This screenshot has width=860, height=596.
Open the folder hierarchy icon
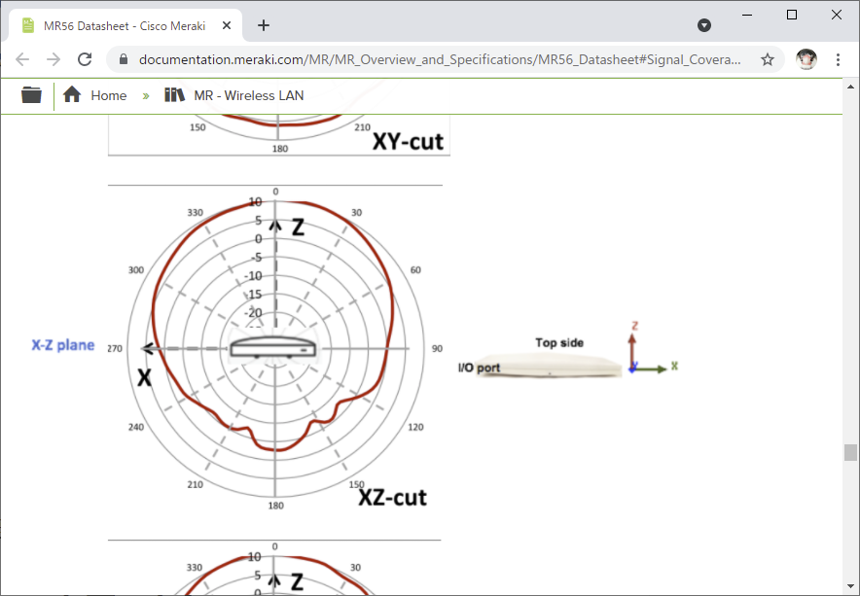(x=31, y=95)
